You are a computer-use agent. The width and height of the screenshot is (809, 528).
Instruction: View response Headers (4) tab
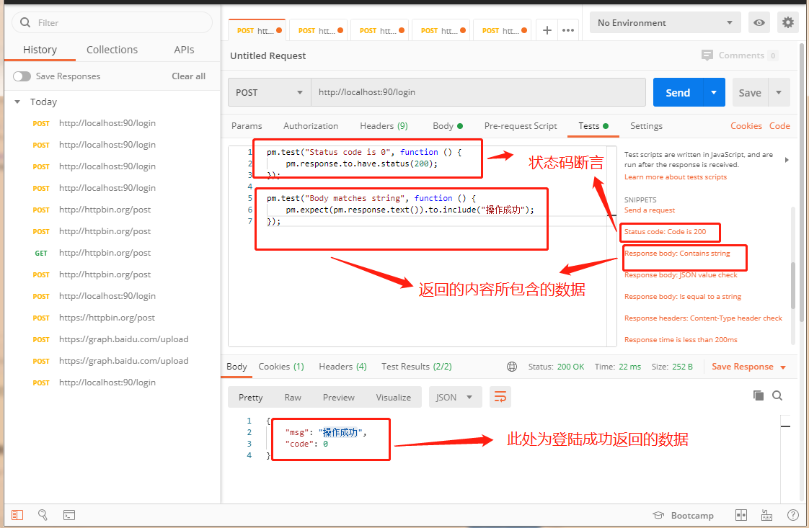pyautogui.click(x=342, y=367)
